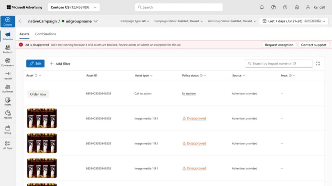Screen dimensions: 332x186
Task: Expand the adgroupname breadcrumb dropdown
Action: (x=95, y=21)
